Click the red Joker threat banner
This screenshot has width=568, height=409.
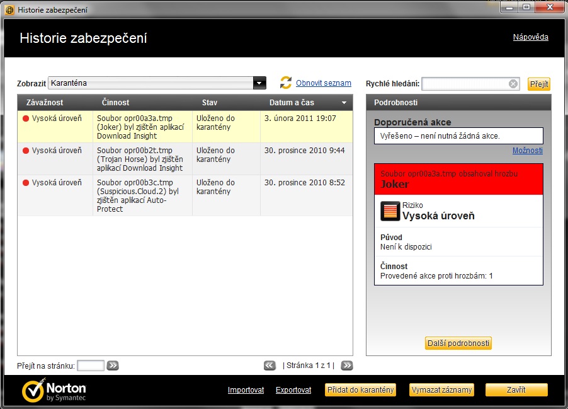(x=458, y=179)
